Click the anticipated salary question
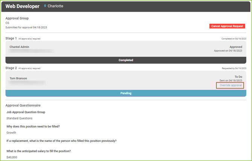 click(39, 151)
